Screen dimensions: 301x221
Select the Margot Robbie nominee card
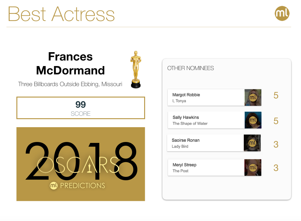pyautogui.click(x=206, y=98)
